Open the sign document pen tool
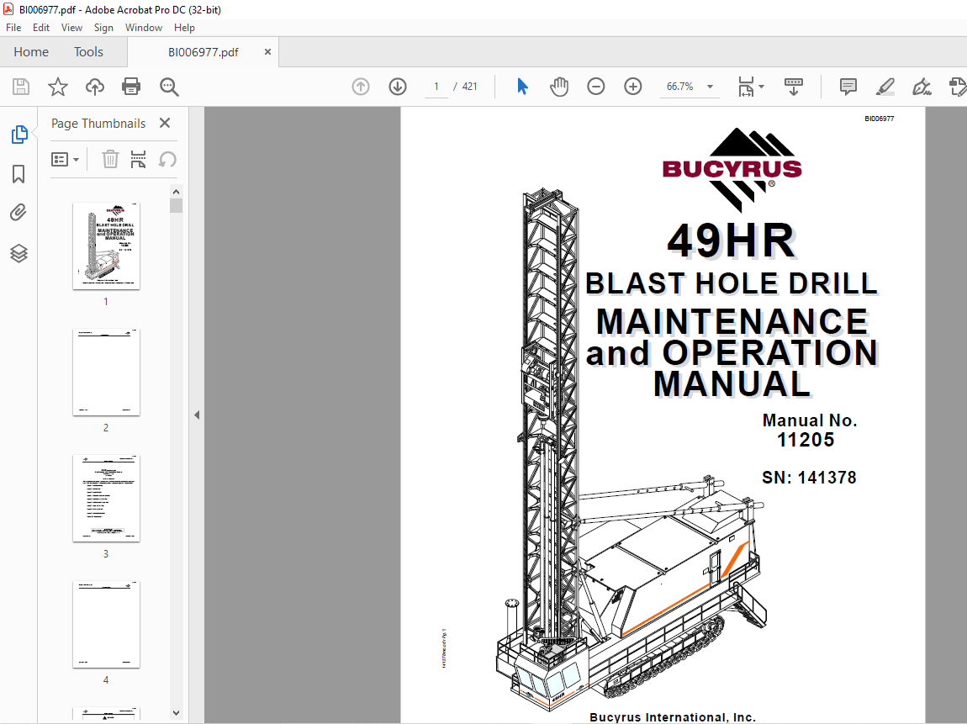Viewport: 967px width, 724px height. click(x=922, y=87)
